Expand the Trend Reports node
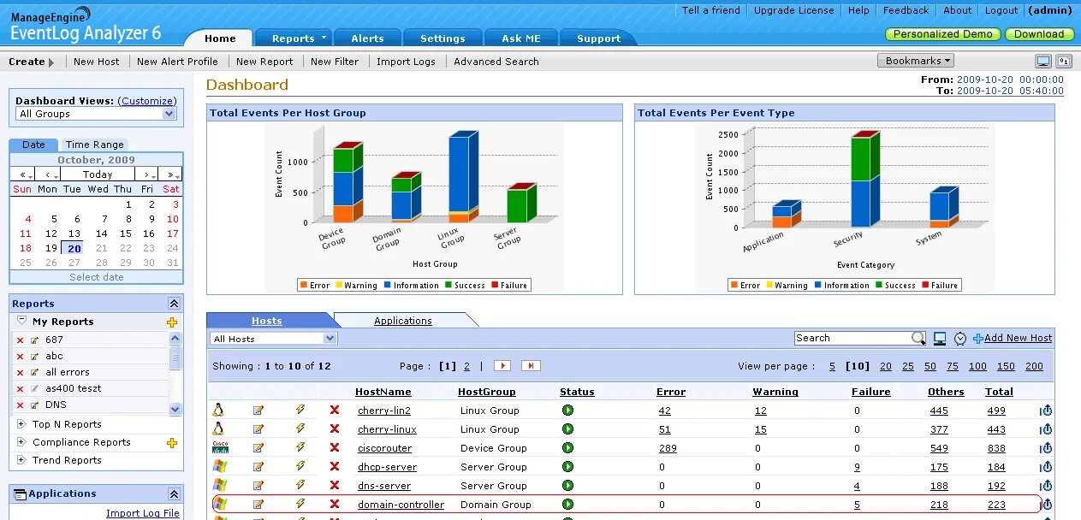This screenshot has width=1081, height=520. (21, 460)
